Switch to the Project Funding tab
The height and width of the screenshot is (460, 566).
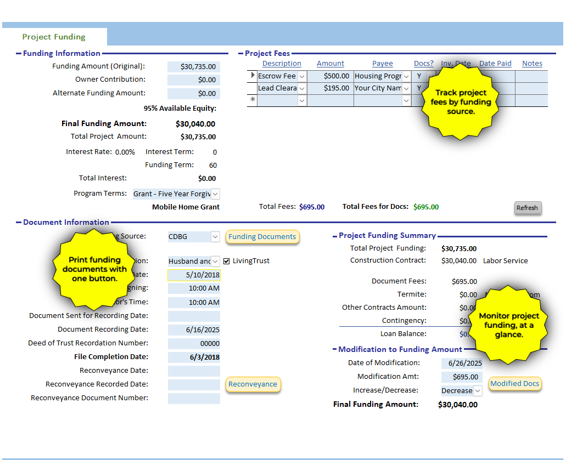tap(54, 37)
